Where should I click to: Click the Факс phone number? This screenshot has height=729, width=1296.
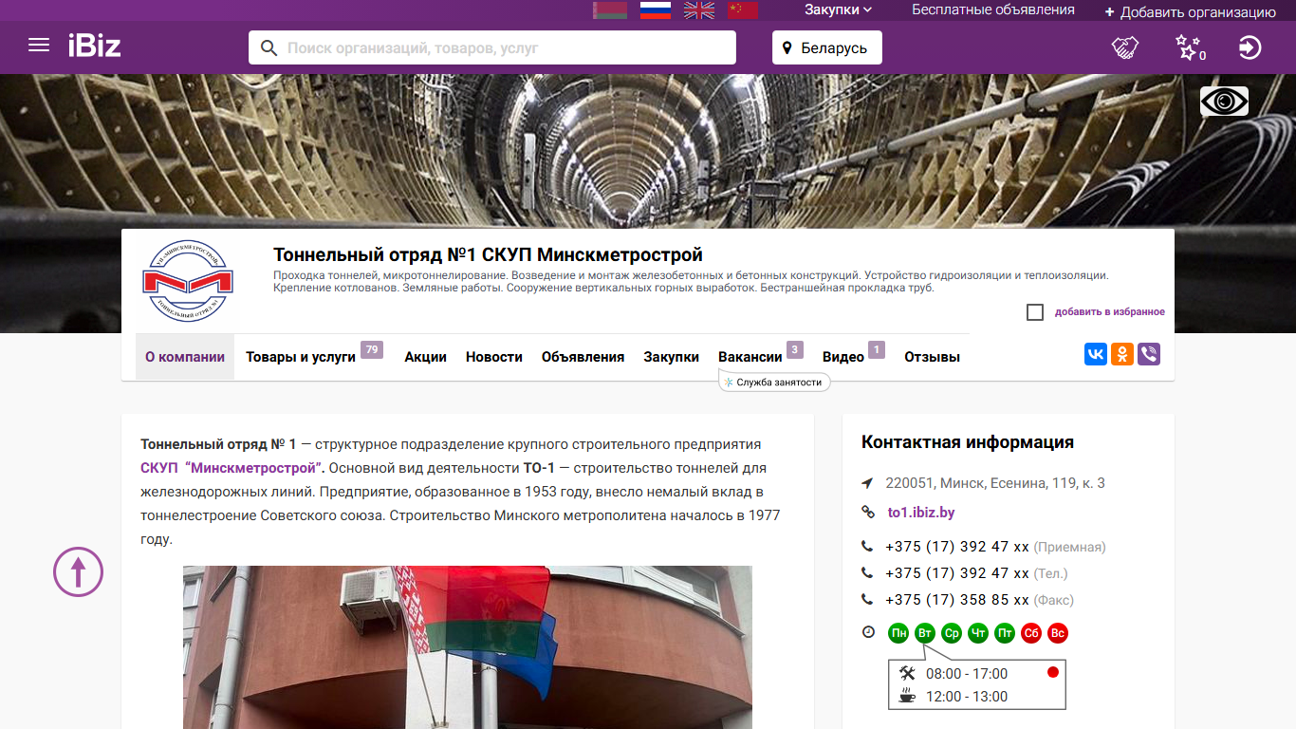coord(957,600)
